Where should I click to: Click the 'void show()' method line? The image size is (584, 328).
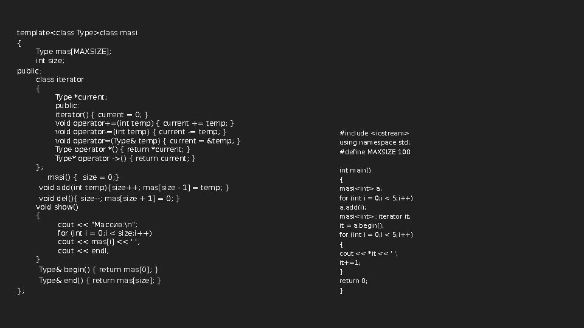58,207
